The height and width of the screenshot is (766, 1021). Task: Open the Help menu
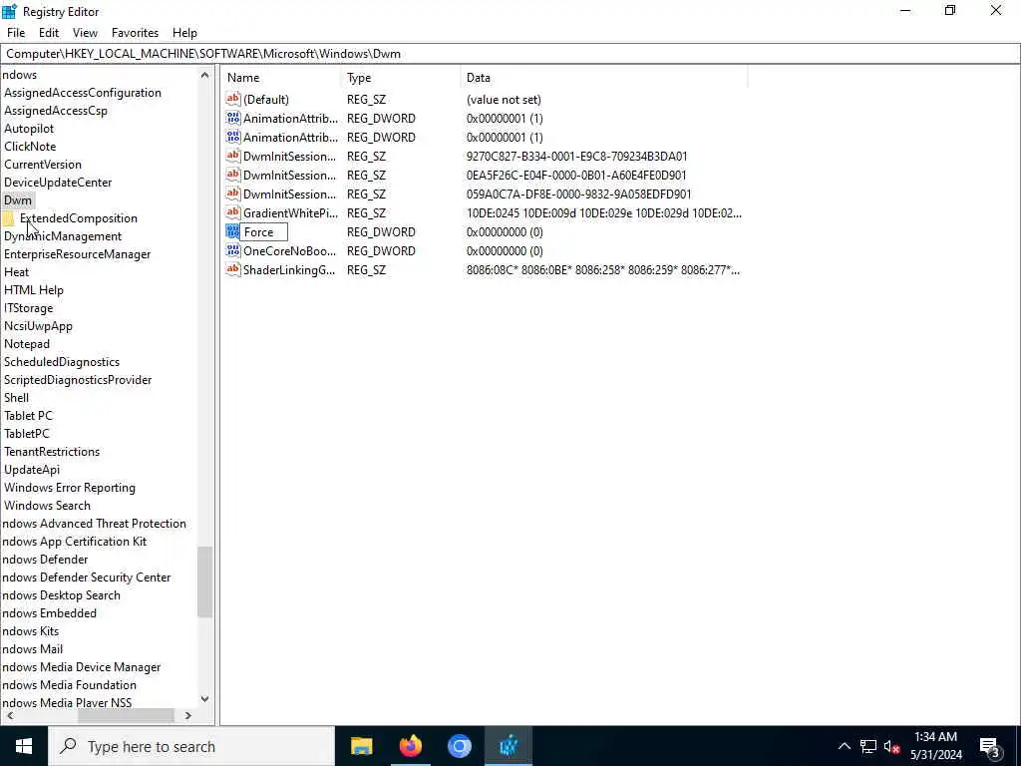click(184, 33)
